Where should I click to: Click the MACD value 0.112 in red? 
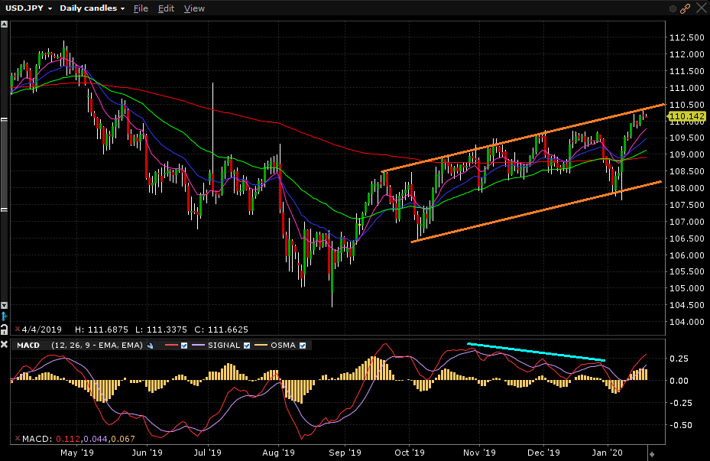tap(68, 439)
